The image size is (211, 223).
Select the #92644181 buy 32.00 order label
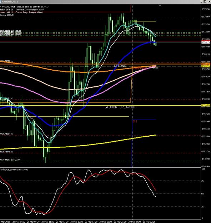point(10,160)
